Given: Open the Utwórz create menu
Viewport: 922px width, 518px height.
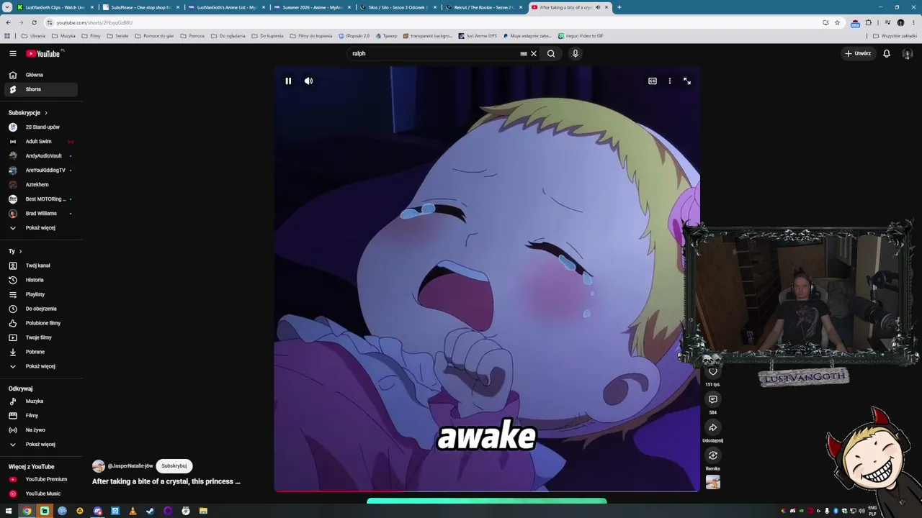Looking at the screenshot, I should [858, 53].
